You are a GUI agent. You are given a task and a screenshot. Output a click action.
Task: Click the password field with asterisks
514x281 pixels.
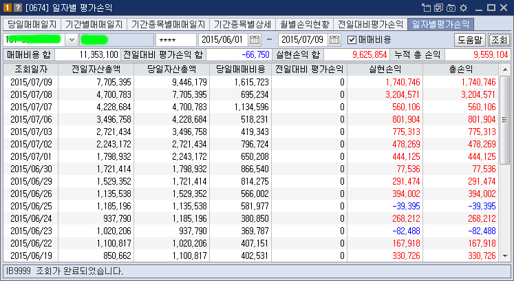coord(176,40)
